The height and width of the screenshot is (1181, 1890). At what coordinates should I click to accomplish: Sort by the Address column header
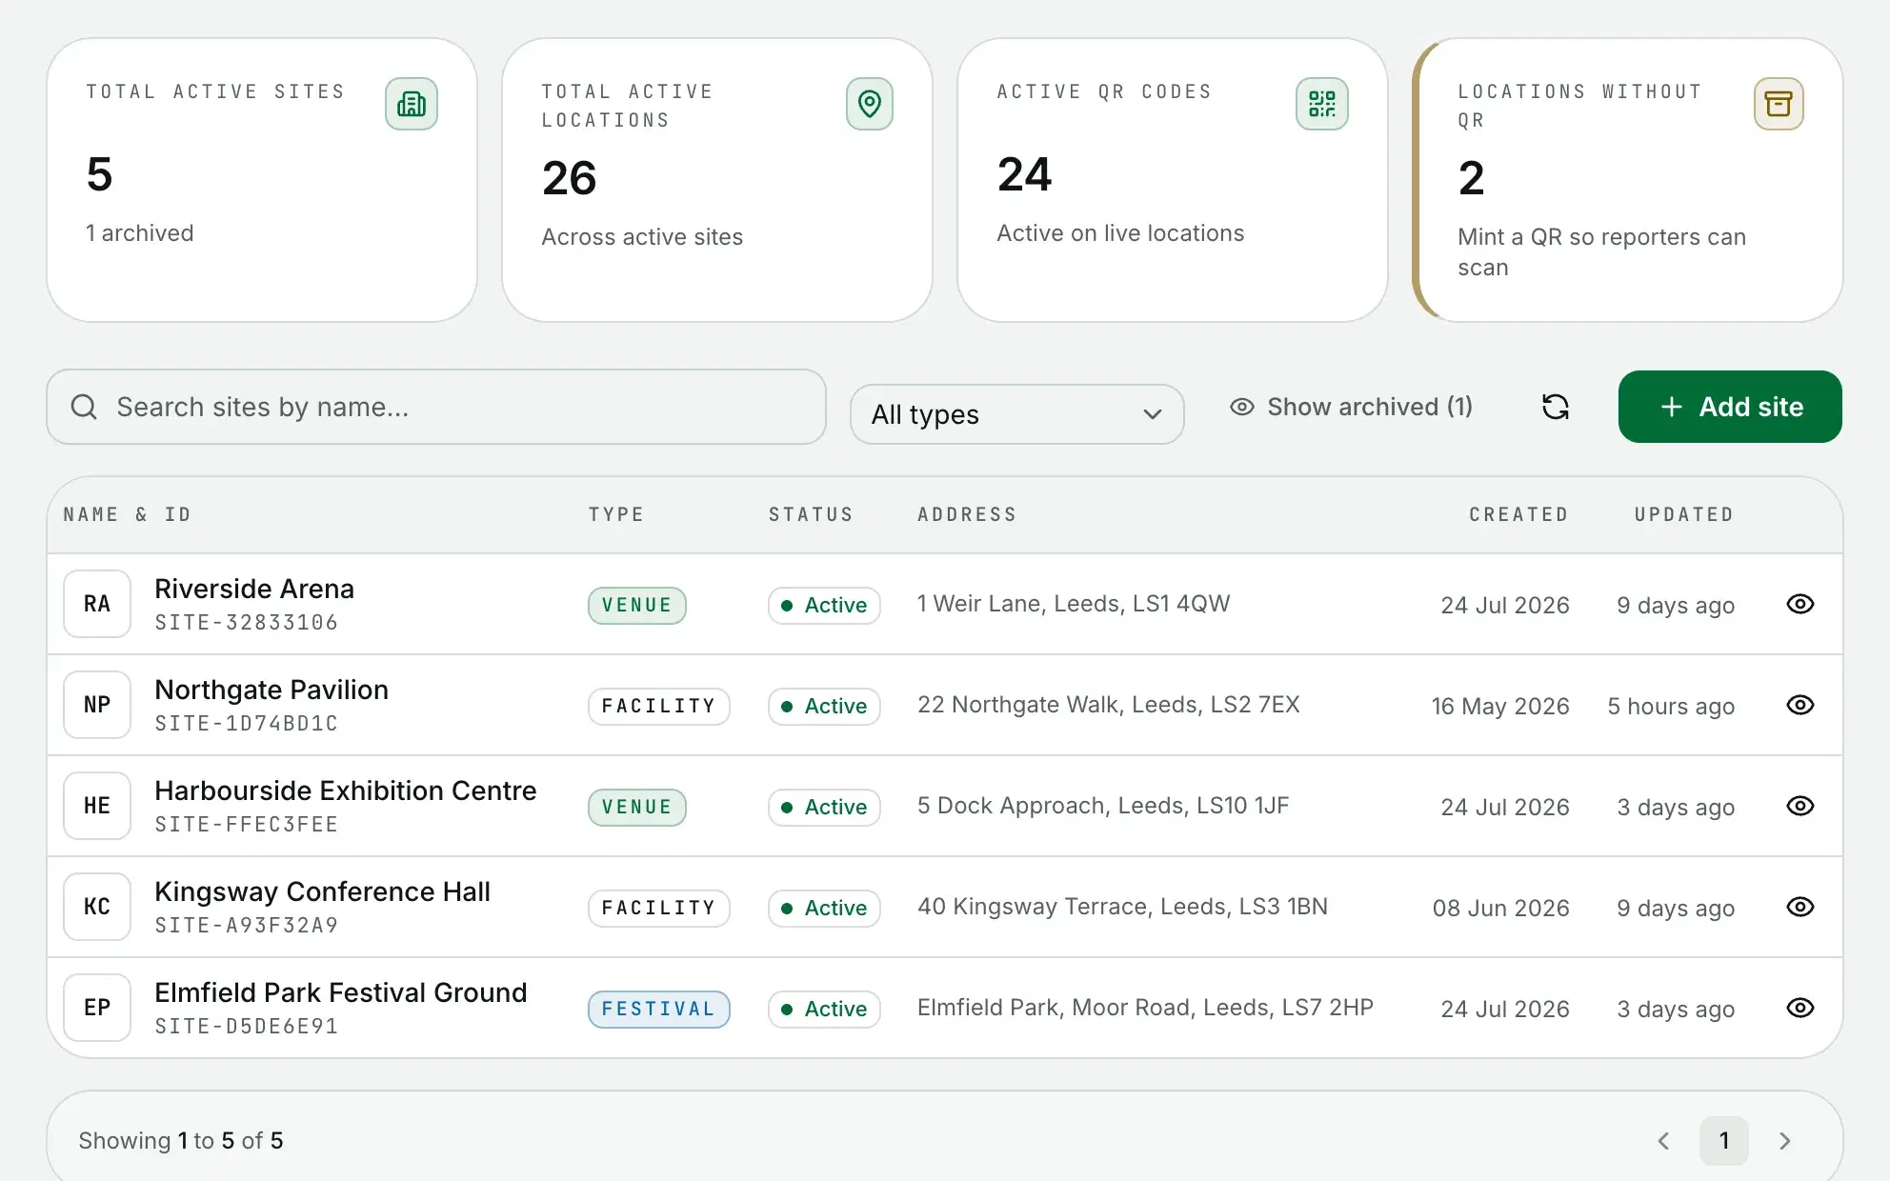coord(967,514)
